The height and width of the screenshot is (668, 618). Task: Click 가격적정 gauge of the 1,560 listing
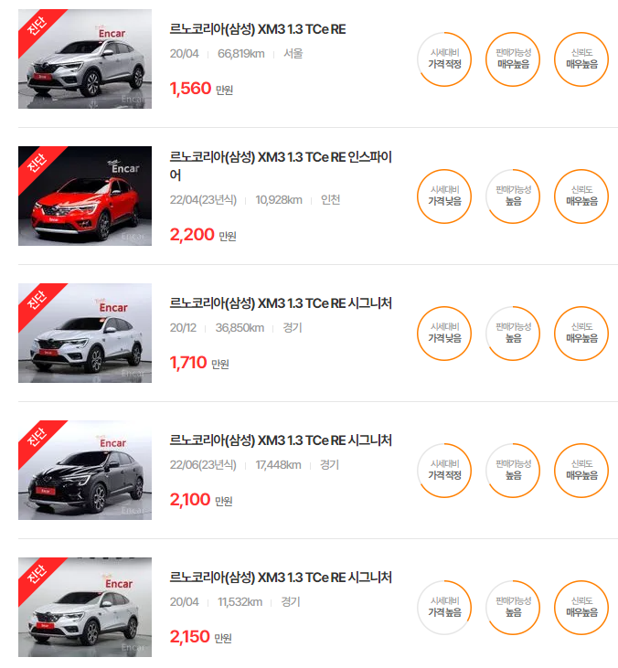coord(444,59)
